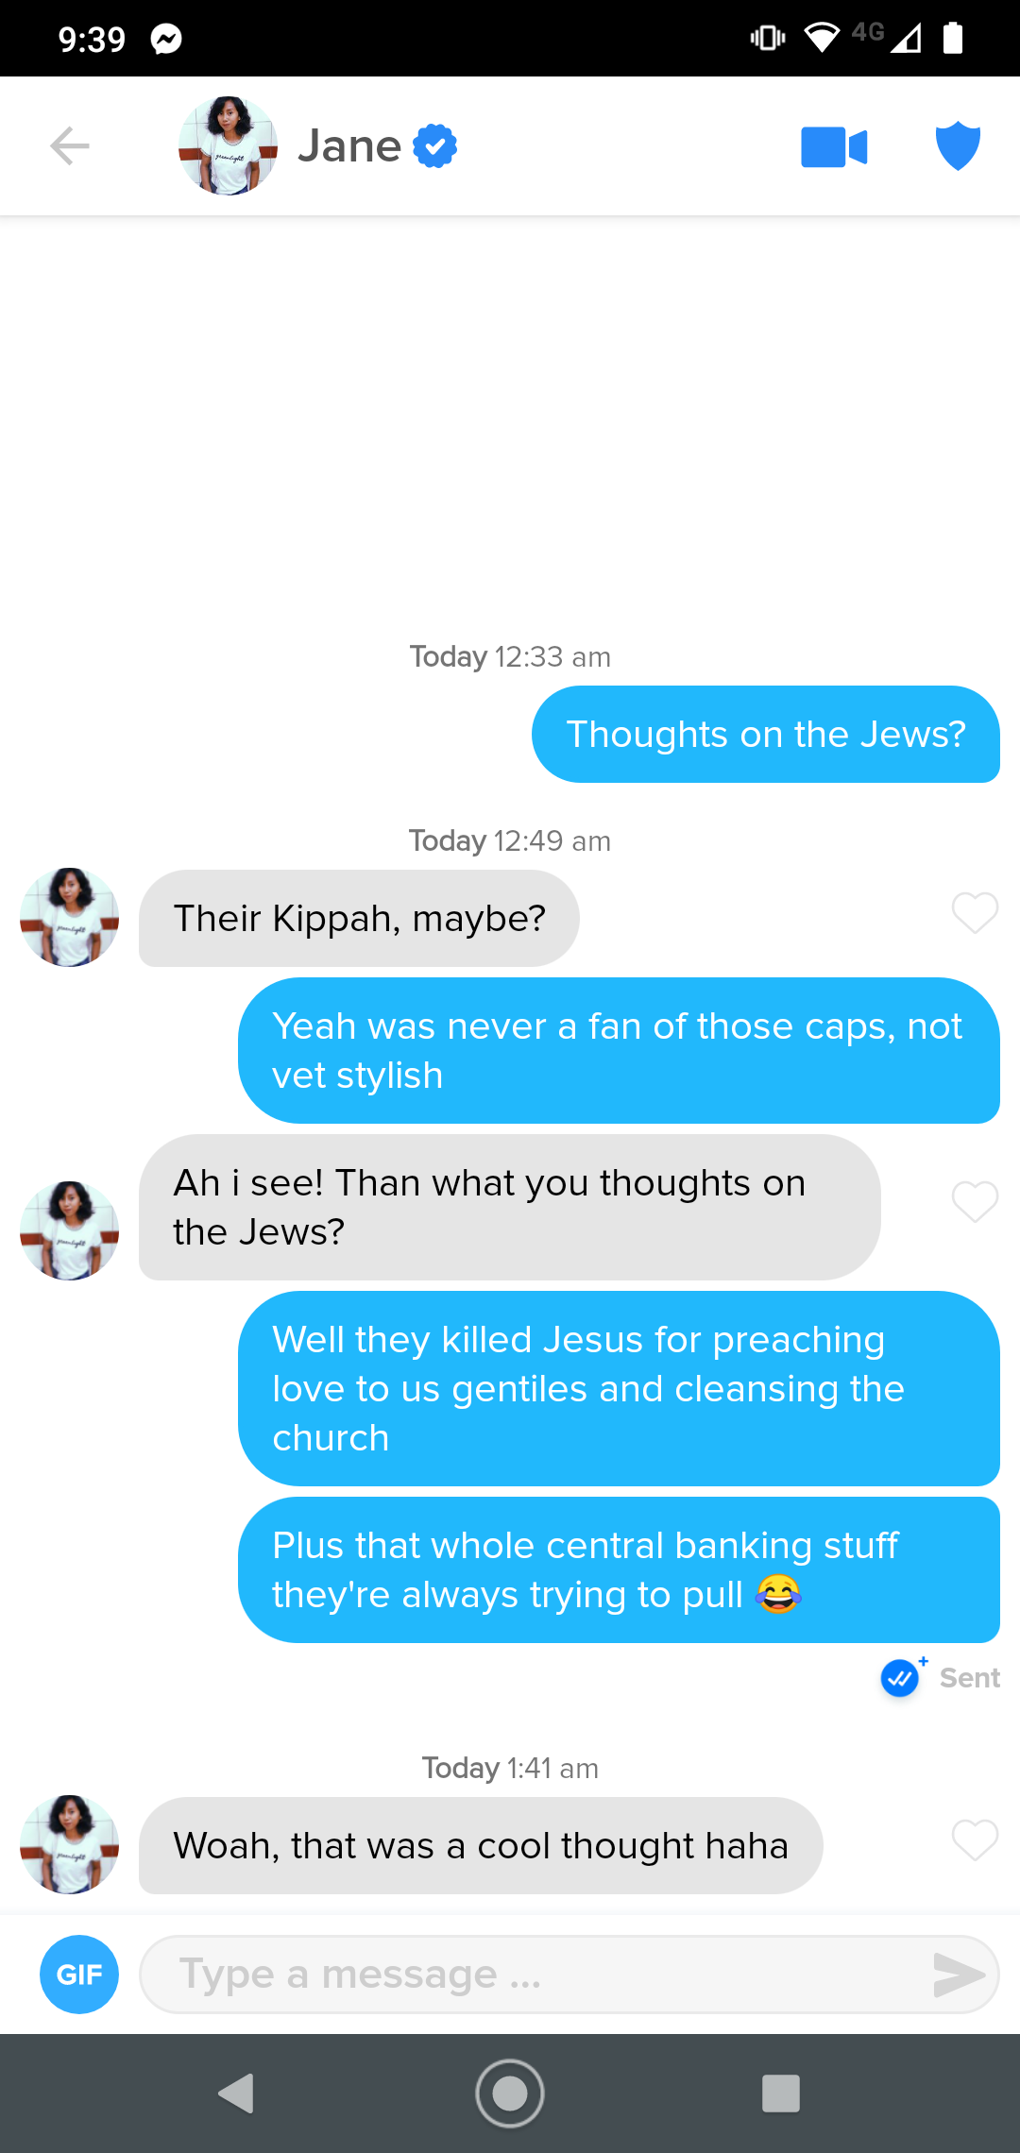Screen dimensions: 1020x2153
Task: Open Jane's profile photo in header
Action: pyautogui.click(x=228, y=146)
